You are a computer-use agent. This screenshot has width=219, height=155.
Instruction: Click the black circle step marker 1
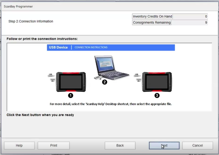tap(71, 95)
